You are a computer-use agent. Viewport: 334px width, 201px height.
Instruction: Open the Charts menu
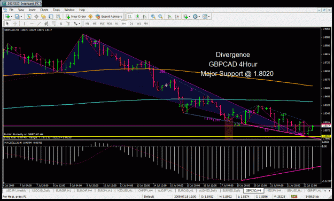(x=44, y=10)
